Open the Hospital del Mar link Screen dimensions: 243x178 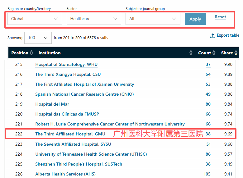(x=52, y=104)
